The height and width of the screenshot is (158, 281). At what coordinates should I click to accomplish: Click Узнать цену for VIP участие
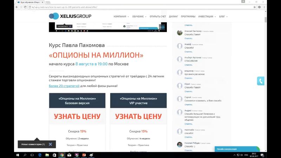(x=138, y=117)
